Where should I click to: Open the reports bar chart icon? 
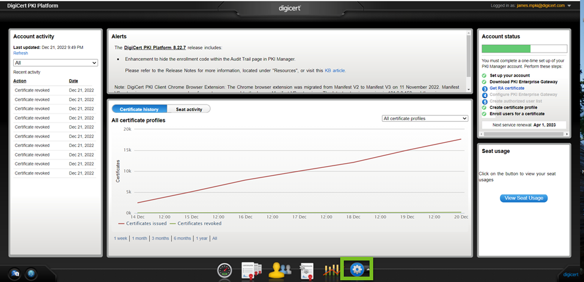(331, 271)
